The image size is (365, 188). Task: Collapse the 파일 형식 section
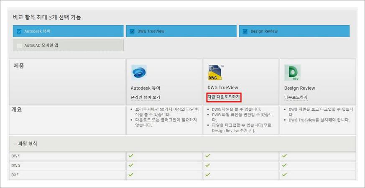tap(15, 144)
